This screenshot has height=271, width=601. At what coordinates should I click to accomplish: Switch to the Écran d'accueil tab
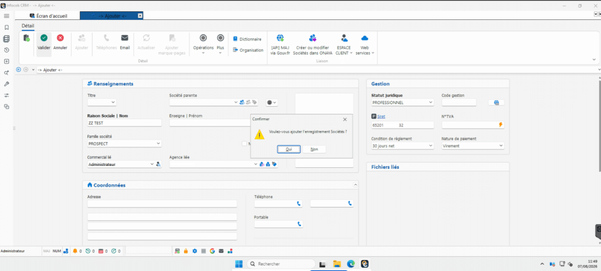[x=48, y=16]
